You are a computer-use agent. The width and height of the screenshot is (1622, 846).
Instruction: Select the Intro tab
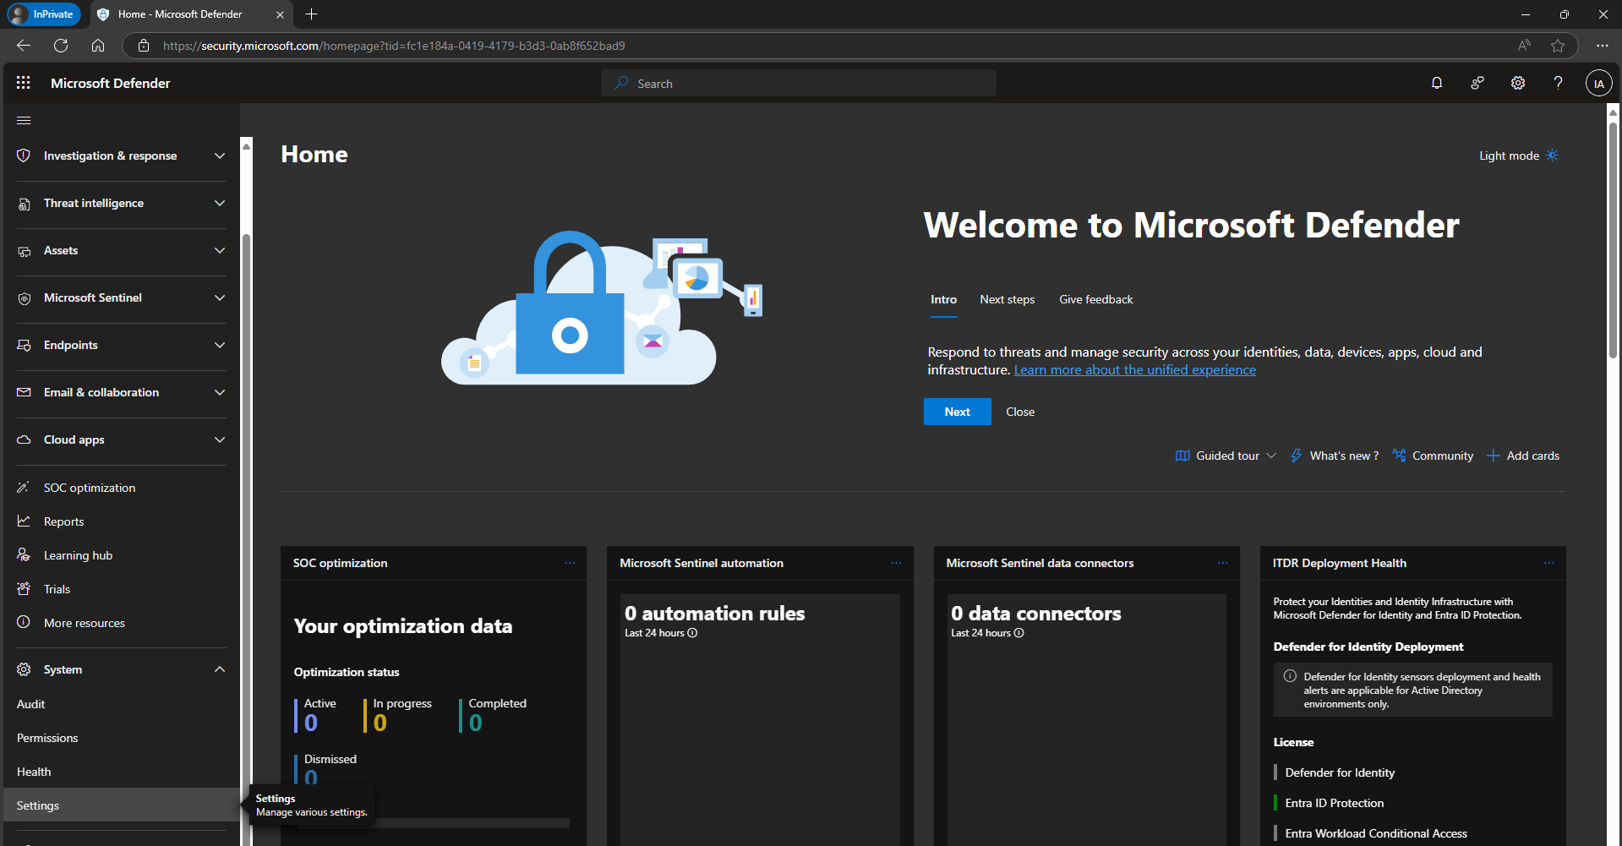point(944,299)
